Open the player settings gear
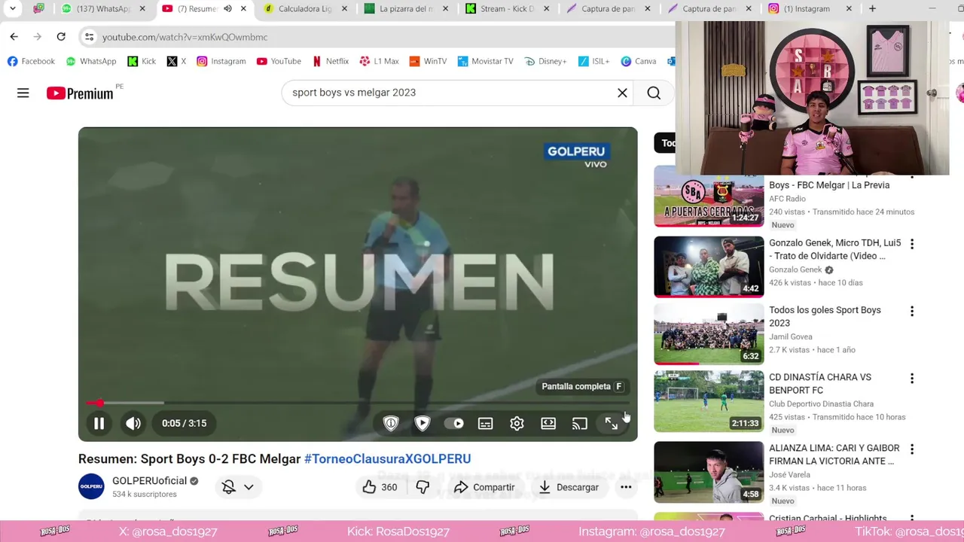The image size is (964, 542). click(517, 423)
